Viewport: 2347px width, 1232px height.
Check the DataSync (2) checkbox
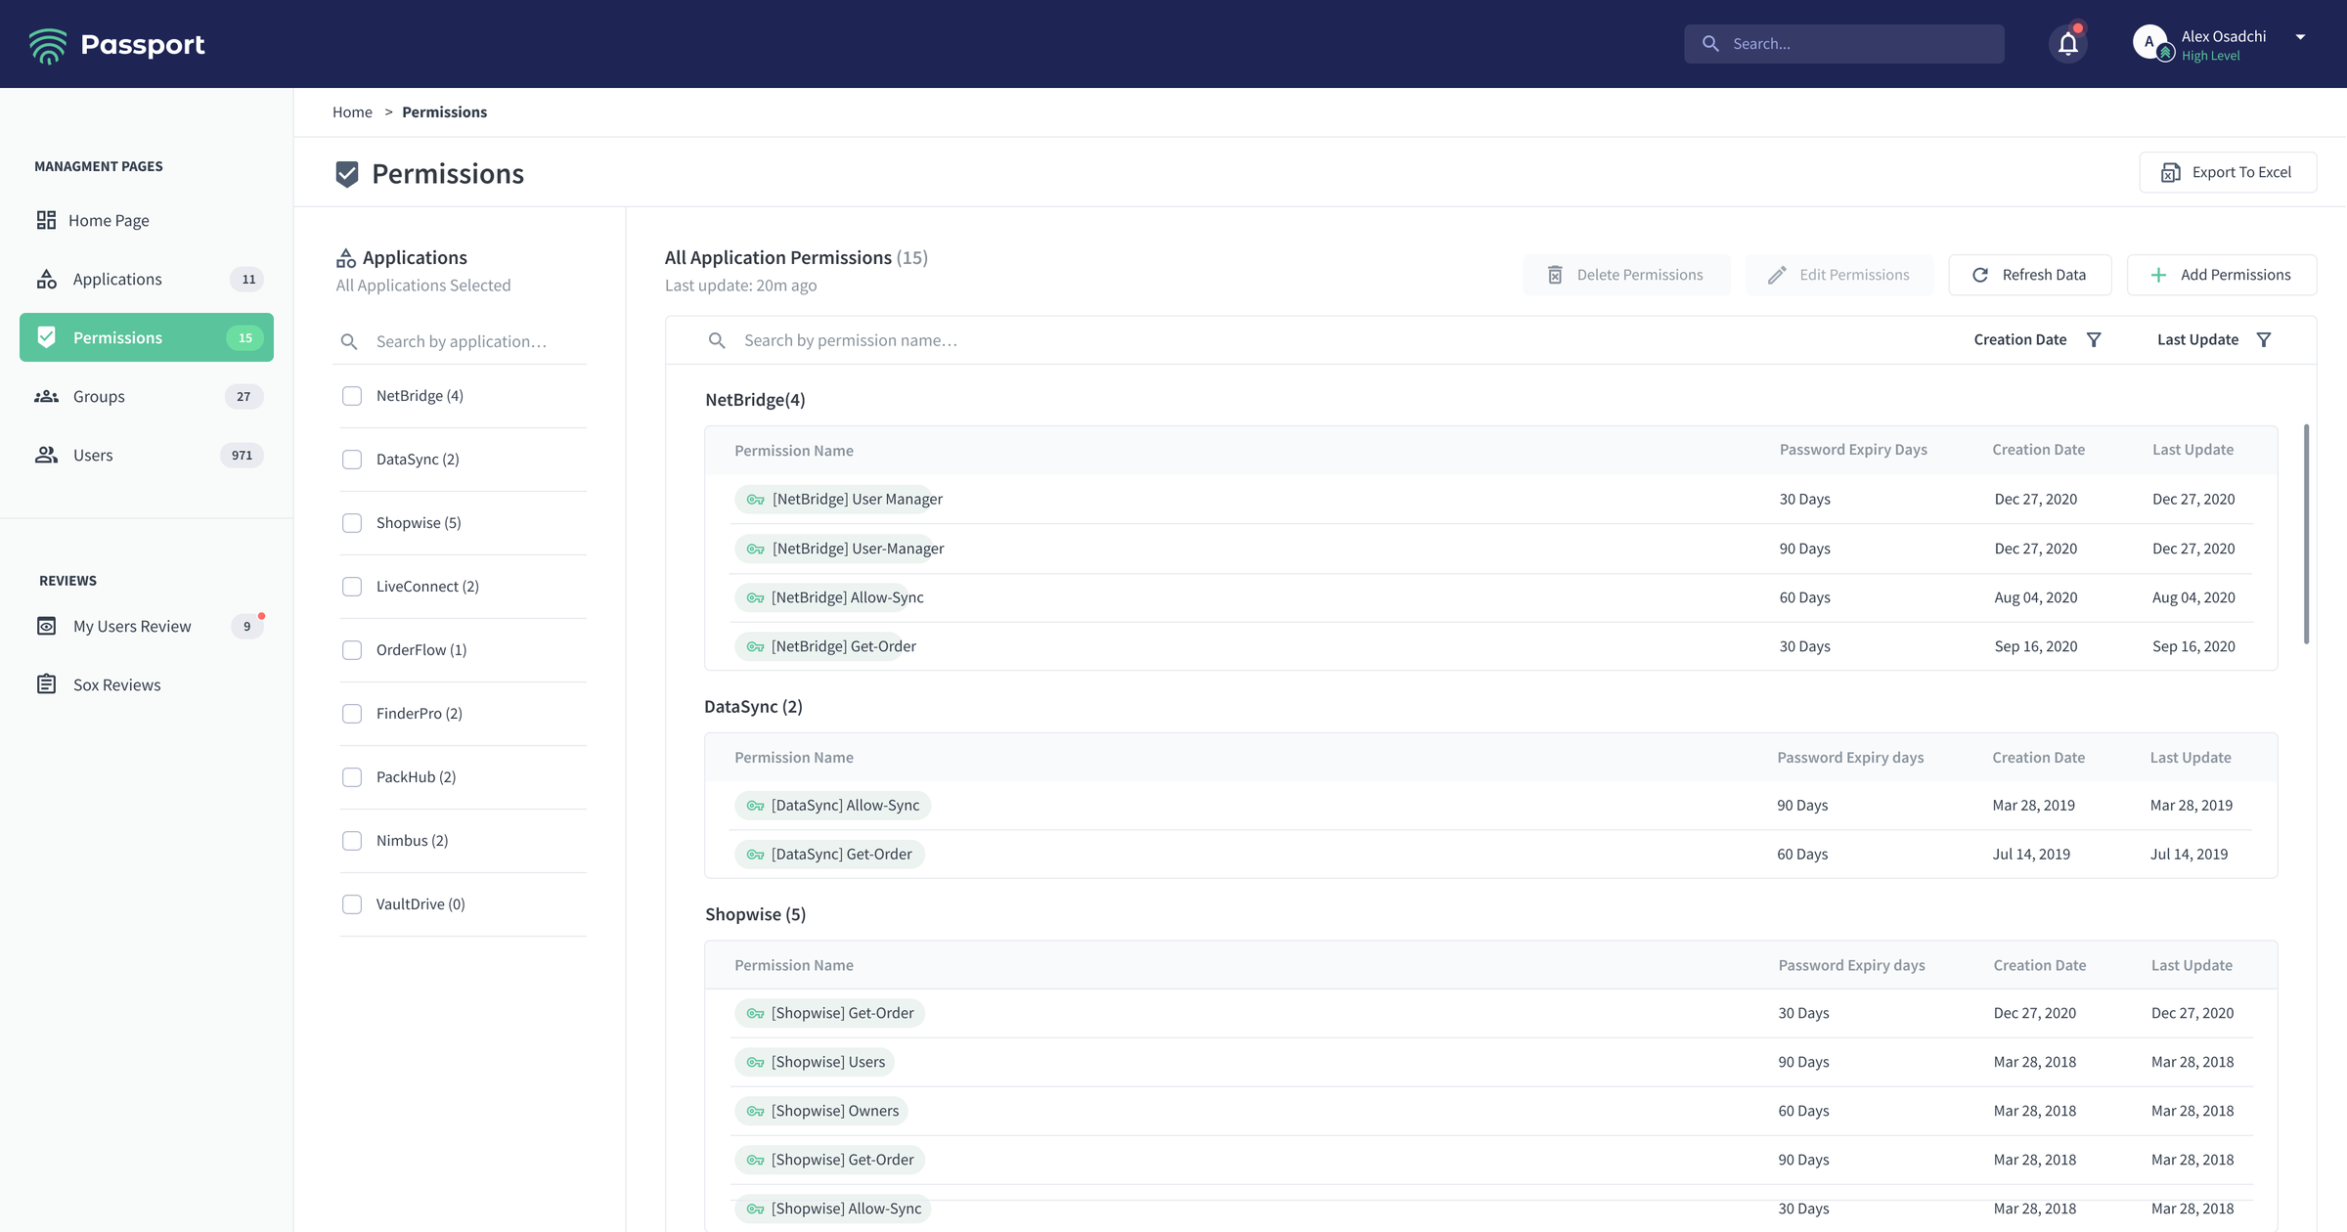pyautogui.click(x=352, y=460)
